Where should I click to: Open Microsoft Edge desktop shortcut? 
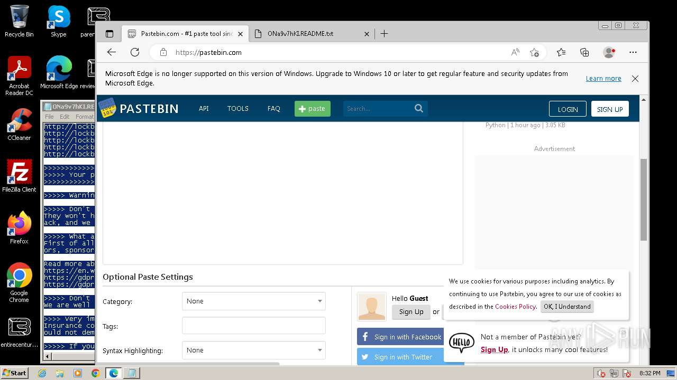59,73
